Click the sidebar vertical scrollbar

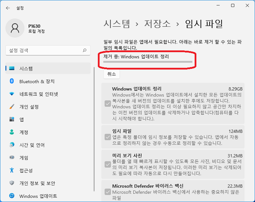tap(94, 129)
